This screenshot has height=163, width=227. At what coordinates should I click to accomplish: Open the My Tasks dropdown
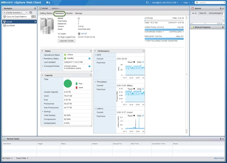click(8, 158)
